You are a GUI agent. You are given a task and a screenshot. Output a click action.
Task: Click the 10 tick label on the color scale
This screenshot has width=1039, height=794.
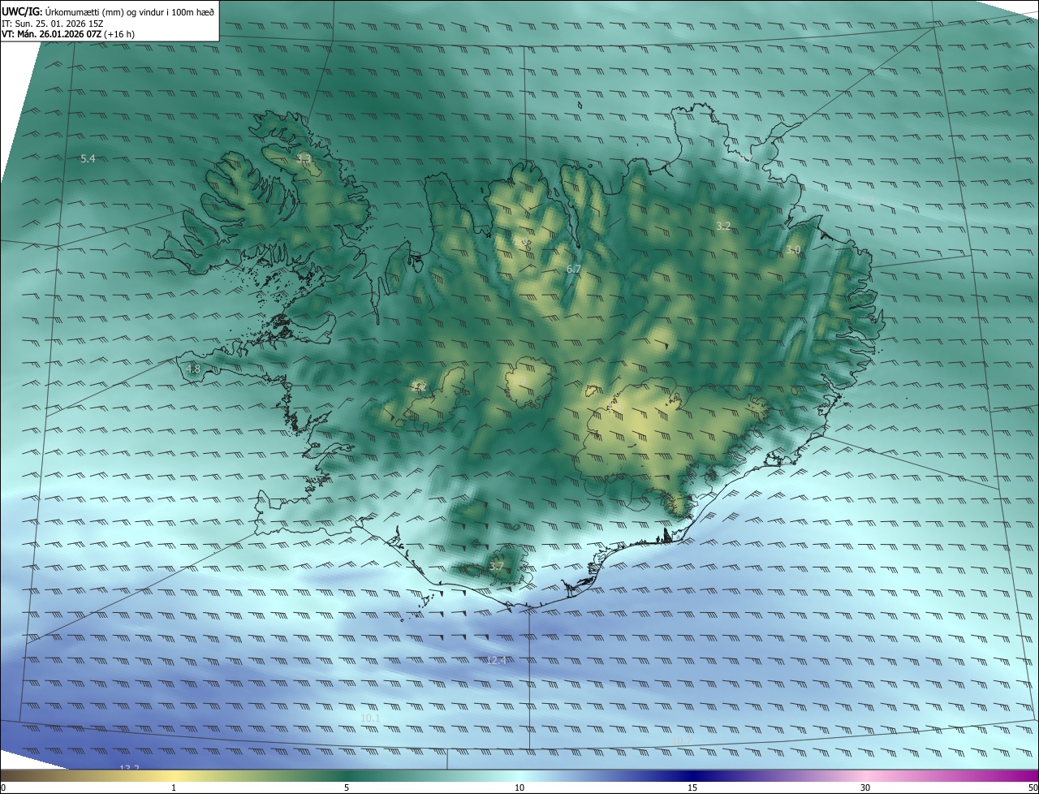(519, 788)
